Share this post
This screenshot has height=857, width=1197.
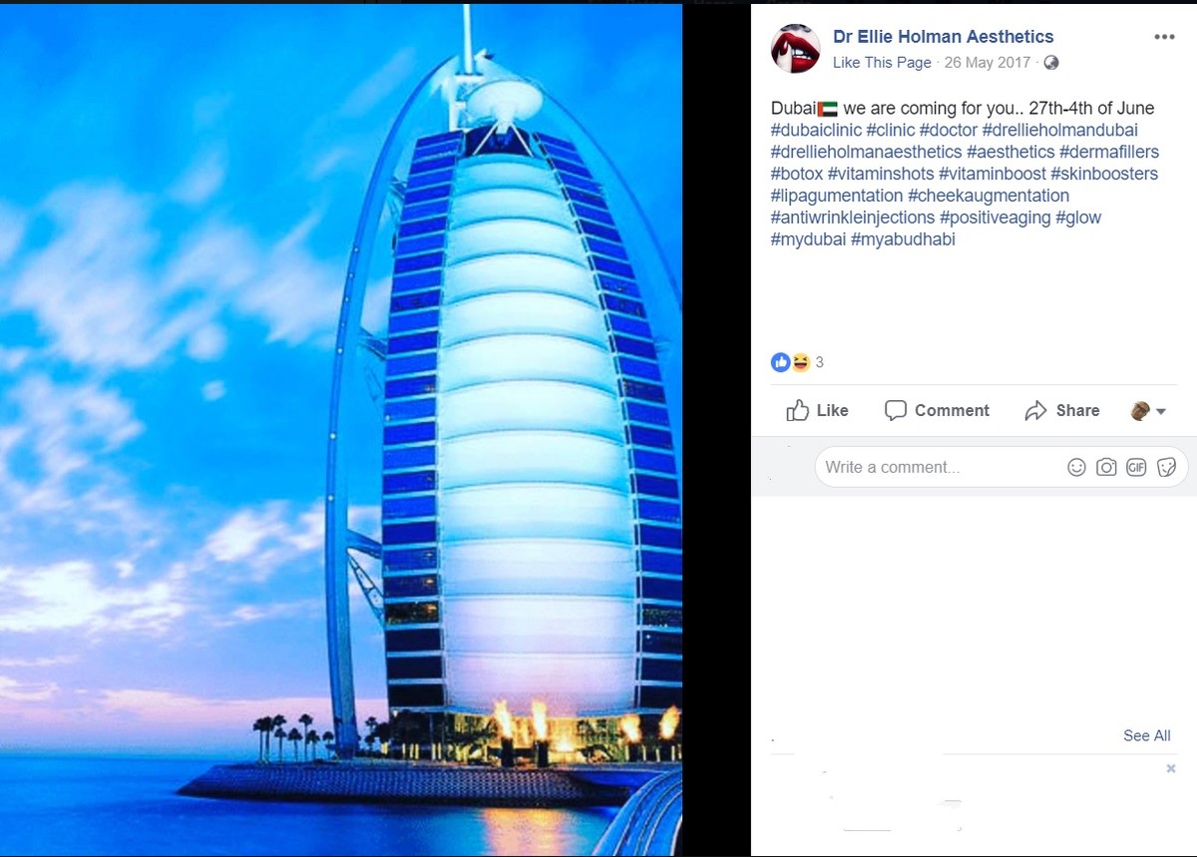coord(1062,410)
